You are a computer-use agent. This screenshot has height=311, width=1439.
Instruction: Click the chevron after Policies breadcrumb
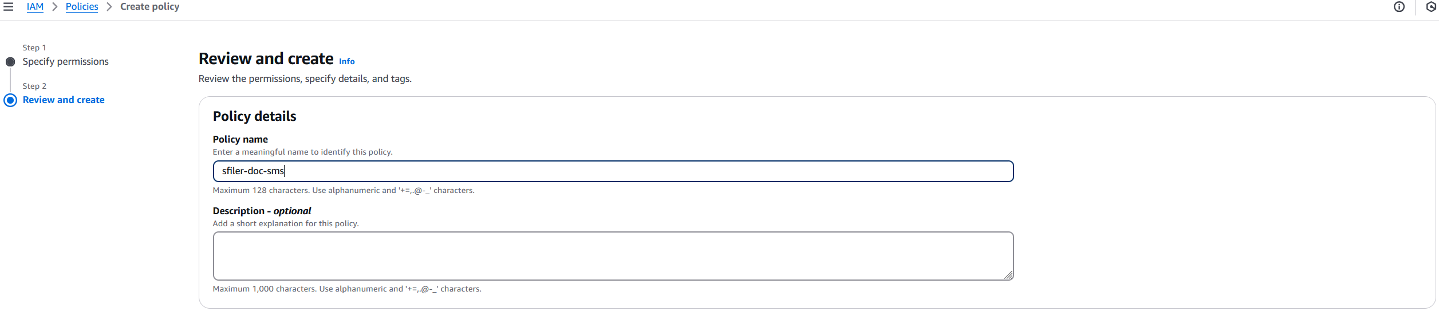[109, 7]
